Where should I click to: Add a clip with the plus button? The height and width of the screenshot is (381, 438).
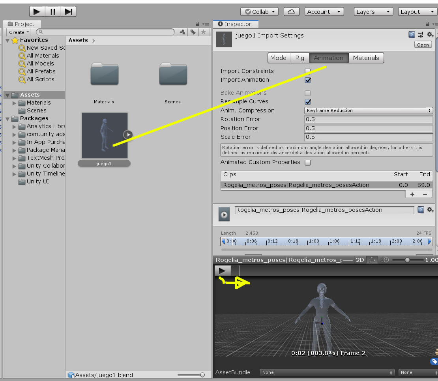click(412, 194)
